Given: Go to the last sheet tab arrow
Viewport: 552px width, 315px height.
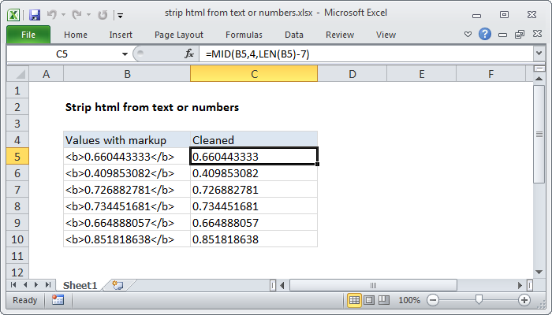Looking at the screenshot, I should (x=48, y=285).
